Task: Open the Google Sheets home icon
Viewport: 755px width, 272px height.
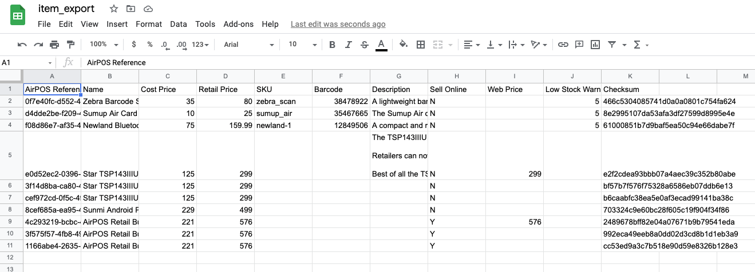Action: 18,15
